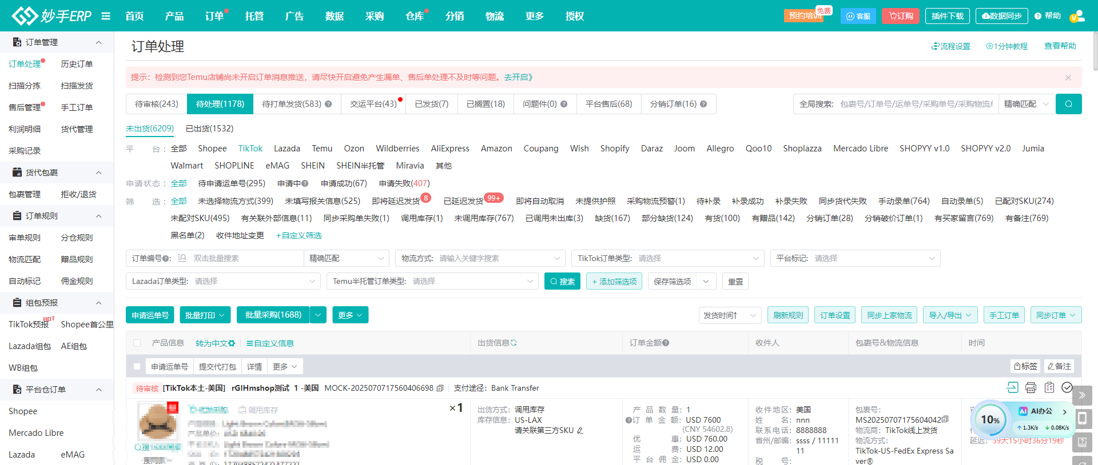The width and height of the screenshot is (1098, 465).
Task: Click the double-chevron icon on the floating side panel
Action: 1082,395
